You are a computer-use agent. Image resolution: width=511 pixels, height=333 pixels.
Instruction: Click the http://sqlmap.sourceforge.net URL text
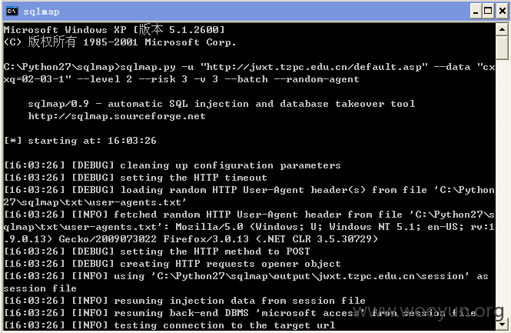117,116
